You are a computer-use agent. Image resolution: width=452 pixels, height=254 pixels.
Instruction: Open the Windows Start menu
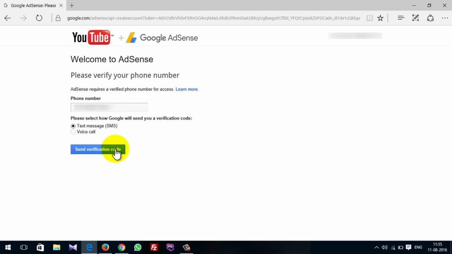(x=8, y=247)
